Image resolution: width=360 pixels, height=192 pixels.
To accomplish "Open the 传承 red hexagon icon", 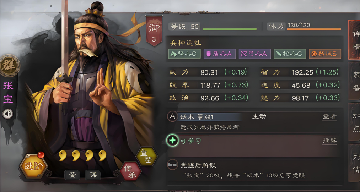I will pyautogui.click(x=131, y=171).
